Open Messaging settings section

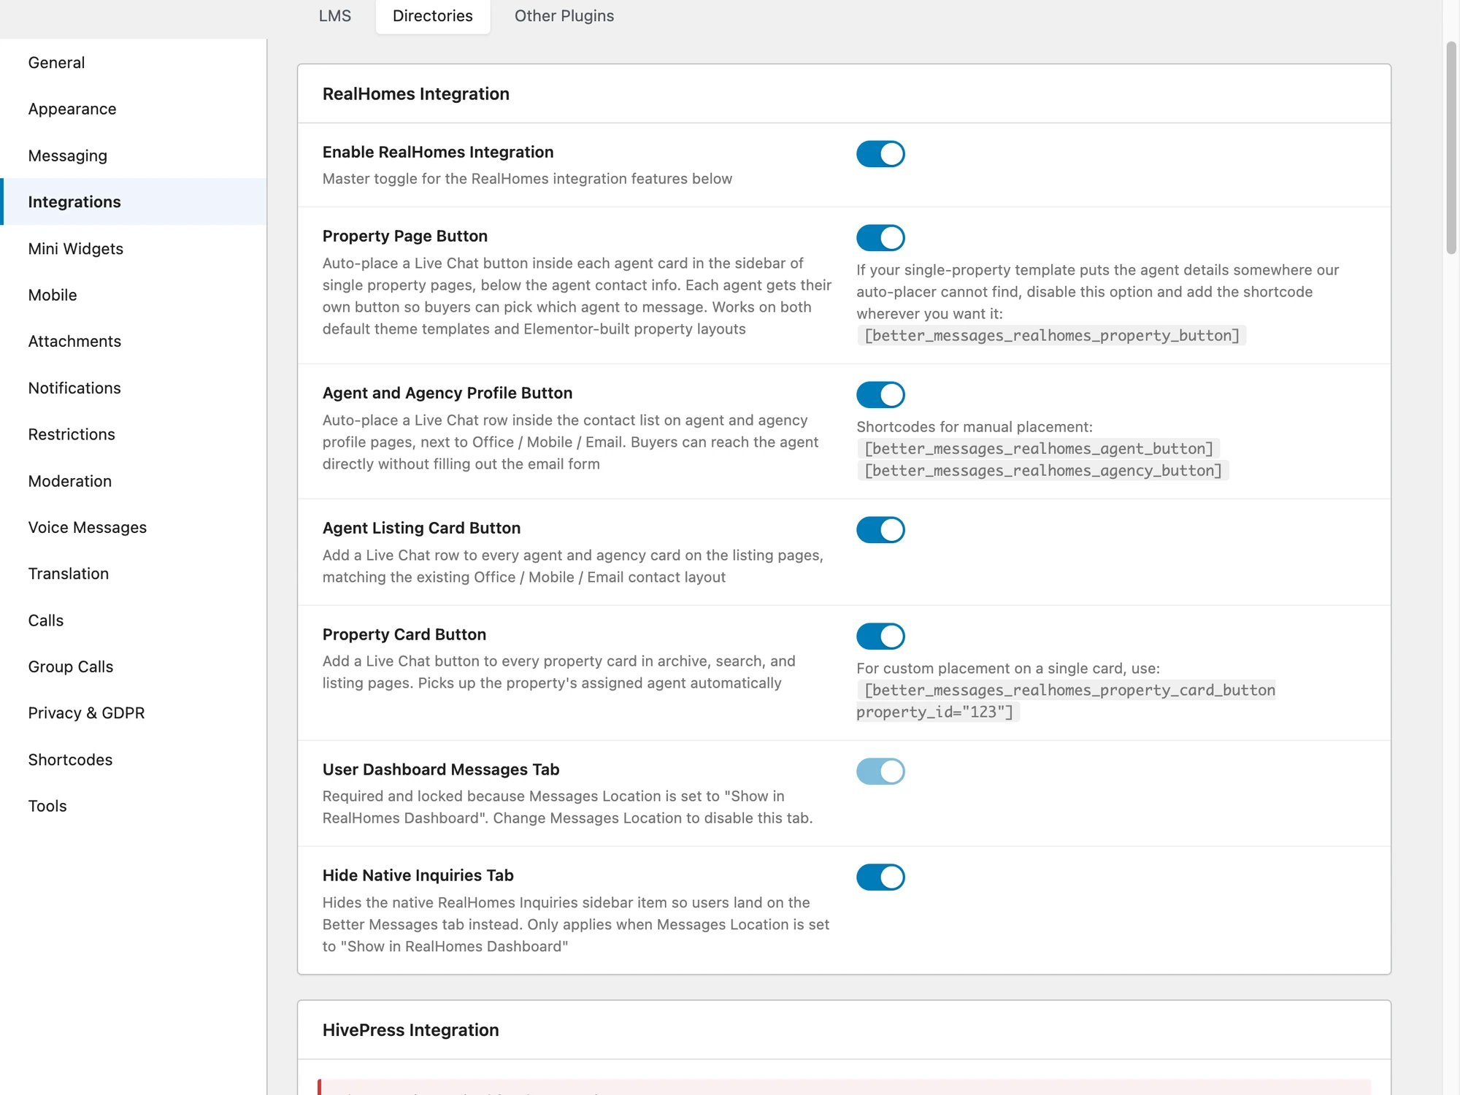(134, 155)
